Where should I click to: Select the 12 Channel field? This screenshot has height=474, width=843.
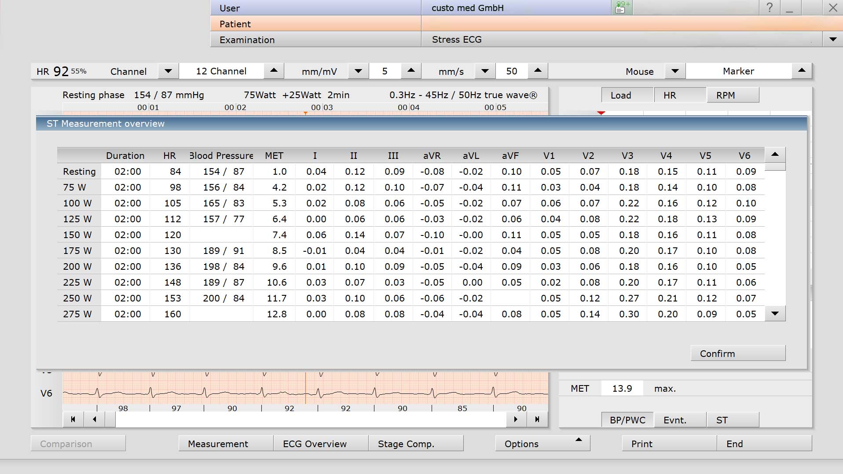tap(221, 71)
